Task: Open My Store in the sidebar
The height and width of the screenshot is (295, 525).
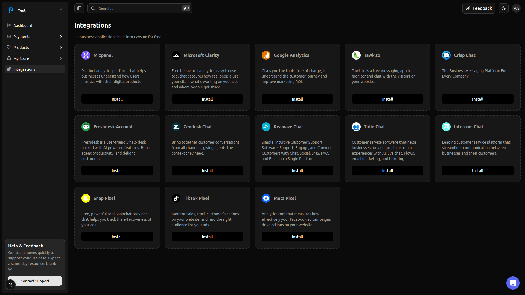Action: 35,58
